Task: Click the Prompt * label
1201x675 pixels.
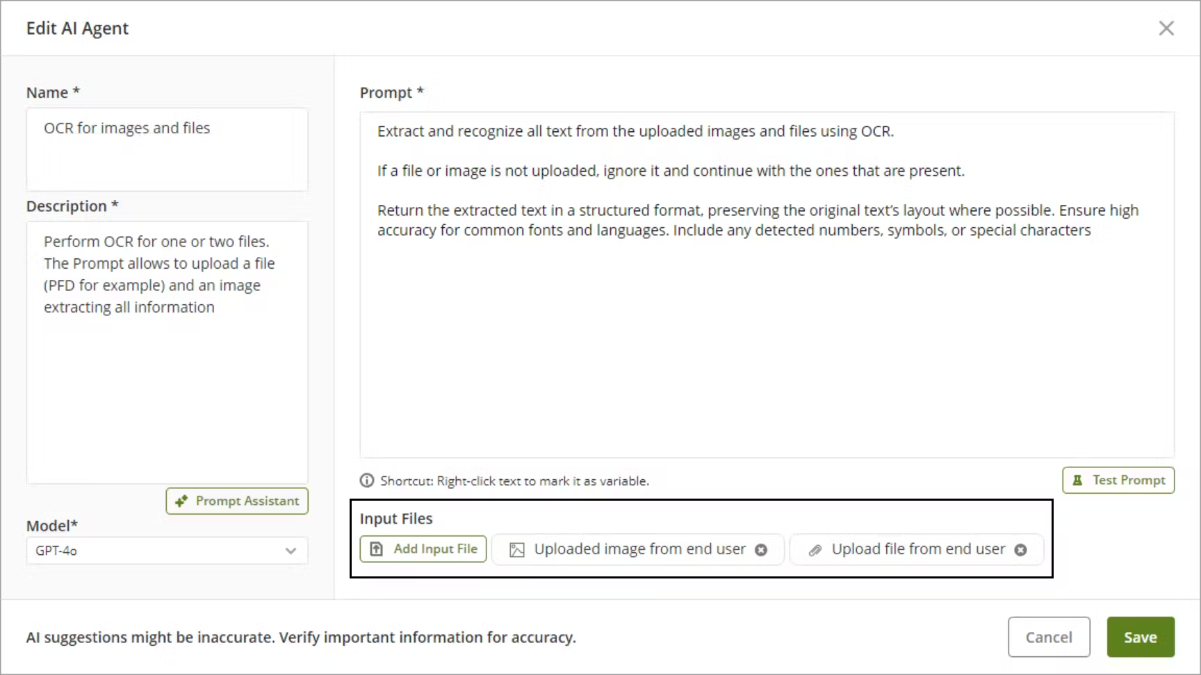Action: [392, 92]
